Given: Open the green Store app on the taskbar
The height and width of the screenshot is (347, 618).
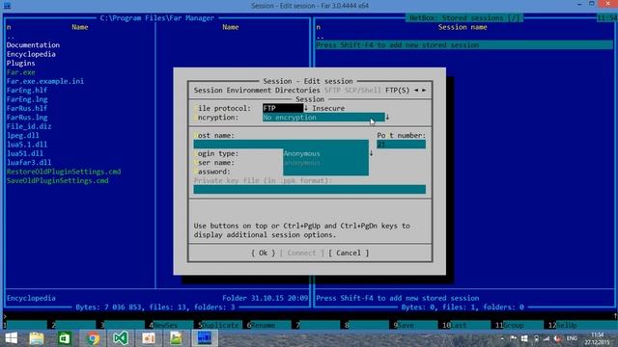Looking at the screenshot, I should tap(65, 338).
